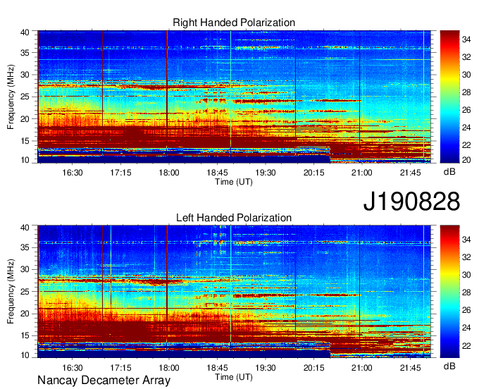The image size is (479, 389).
Task: Click "20:15" tick on Left Handed time axis
Action: click(x=313, y=368)
